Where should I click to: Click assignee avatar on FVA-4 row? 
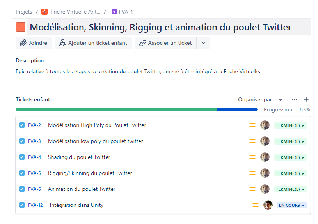[265, 157]
